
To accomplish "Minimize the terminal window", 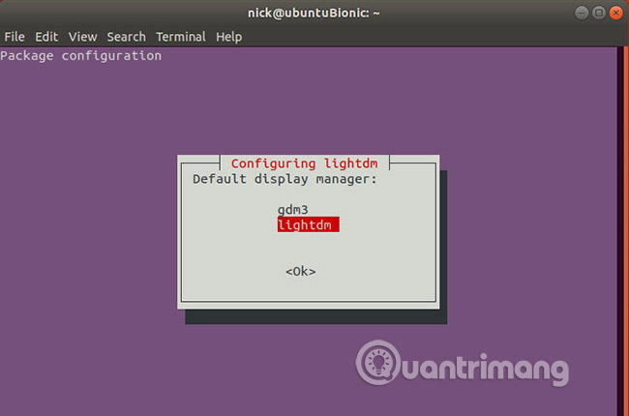I will [582, 13].
